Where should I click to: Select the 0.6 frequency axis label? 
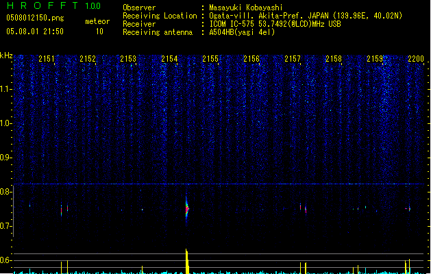tap(6, 260)
